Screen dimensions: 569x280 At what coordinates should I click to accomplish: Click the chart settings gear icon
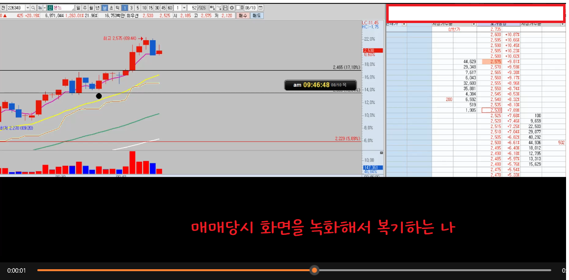pyautogui.click(x=232, y=8)
